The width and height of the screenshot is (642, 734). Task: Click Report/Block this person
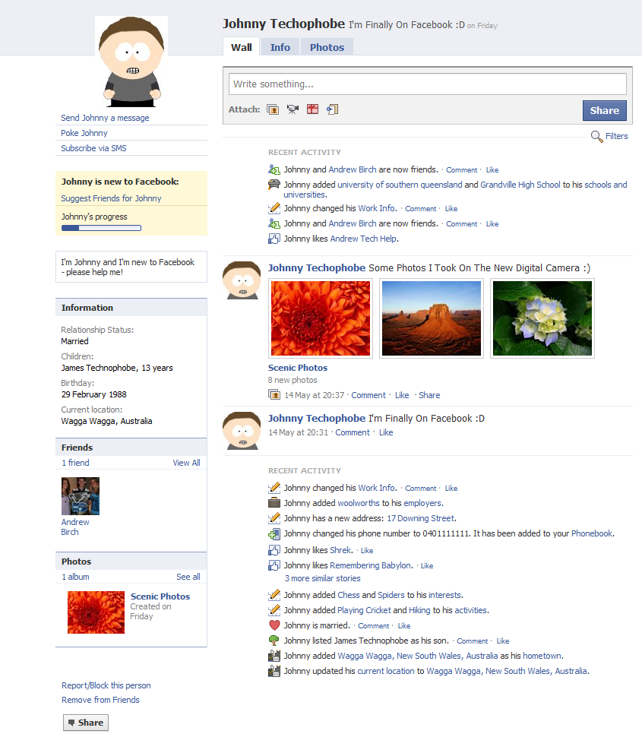click(106, 685)
